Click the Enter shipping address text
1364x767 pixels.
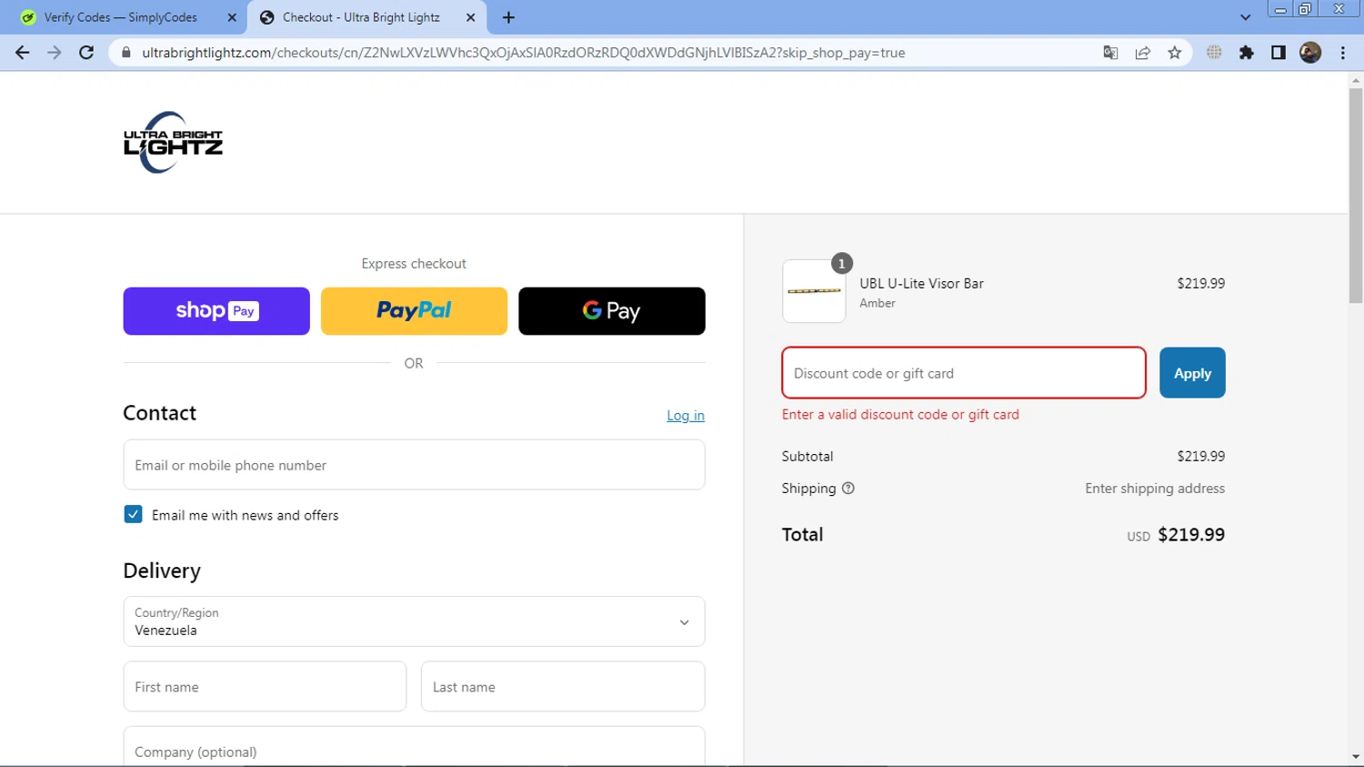click(x=1155, y=489)
